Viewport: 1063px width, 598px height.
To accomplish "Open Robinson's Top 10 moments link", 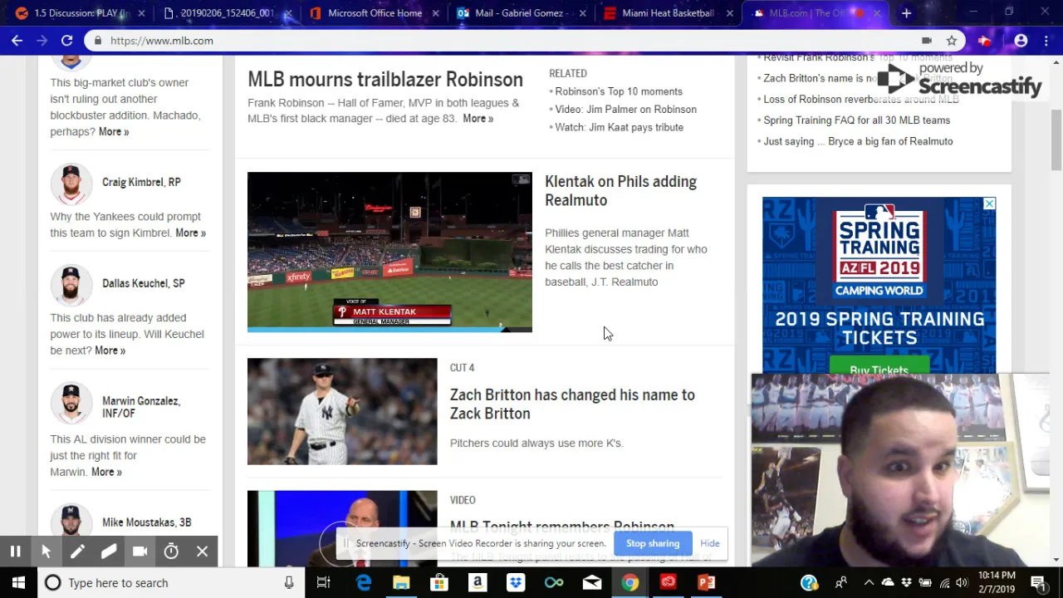I will click(619, 91).
